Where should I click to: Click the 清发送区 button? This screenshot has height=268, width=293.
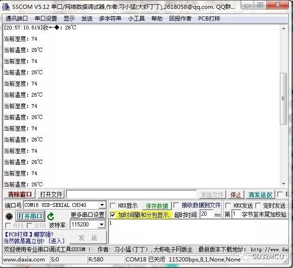[260, 195]
